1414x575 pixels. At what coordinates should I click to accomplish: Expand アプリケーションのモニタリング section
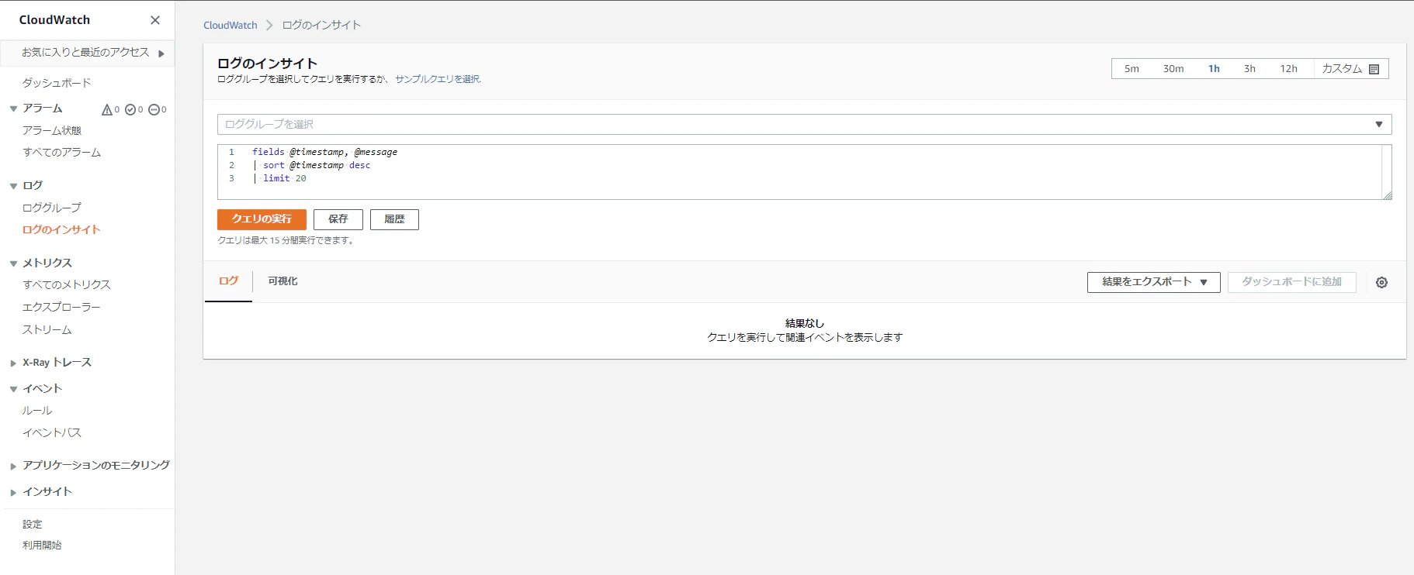13,466
